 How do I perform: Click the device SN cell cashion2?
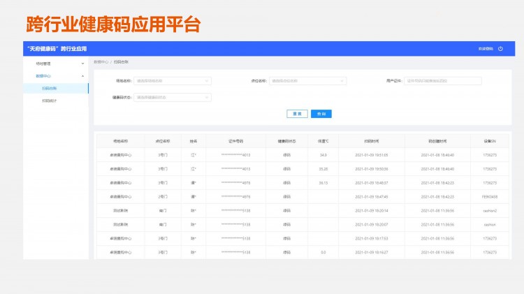[x=490, y=211]
